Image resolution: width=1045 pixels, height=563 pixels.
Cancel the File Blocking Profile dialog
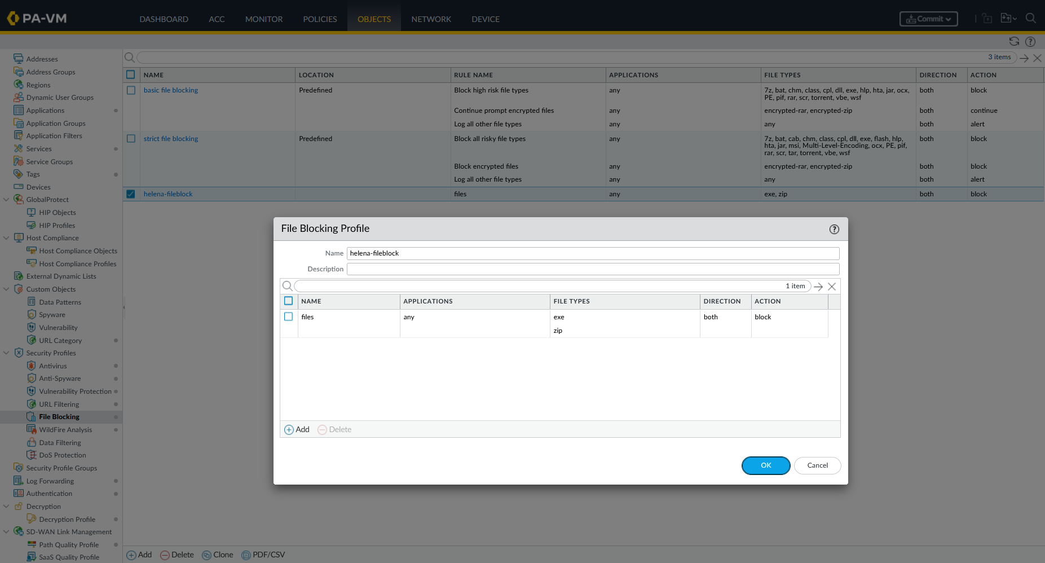pyautogui.click(x=817, y=465)
